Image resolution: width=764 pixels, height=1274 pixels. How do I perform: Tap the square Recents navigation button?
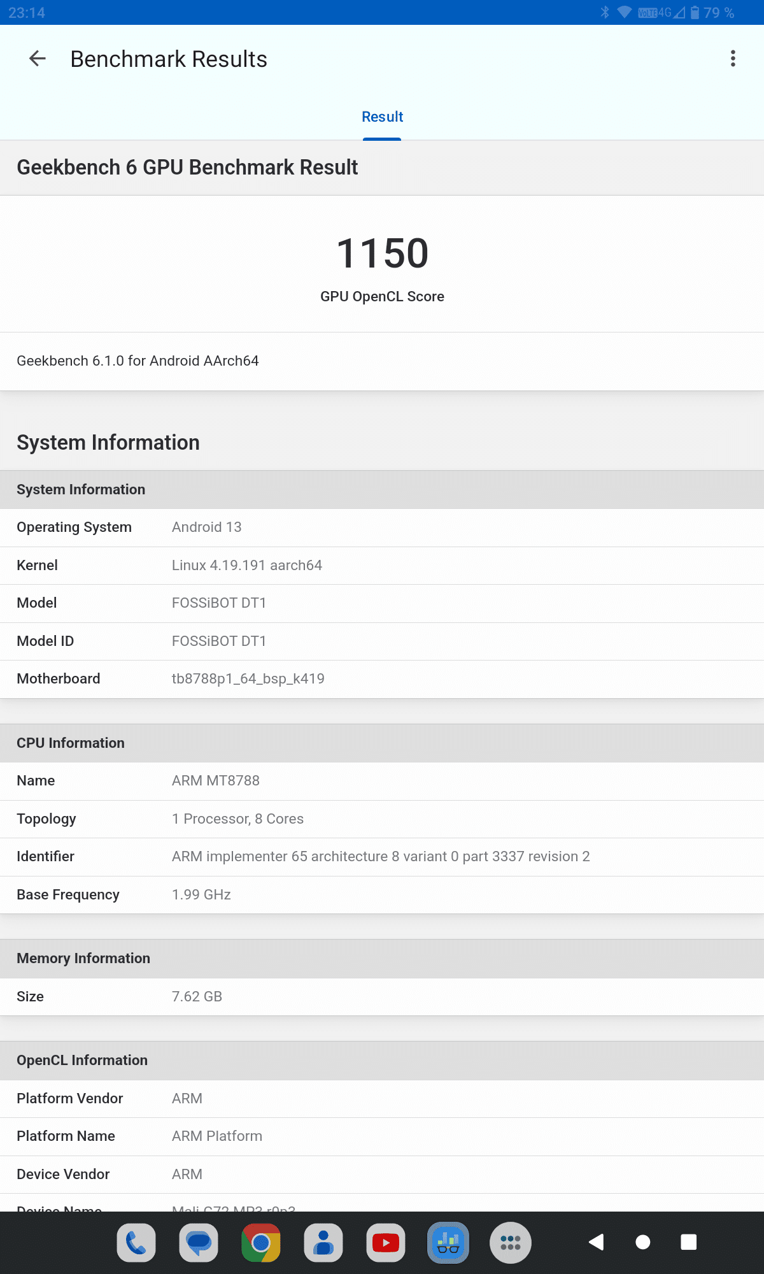click(688, 1242)
